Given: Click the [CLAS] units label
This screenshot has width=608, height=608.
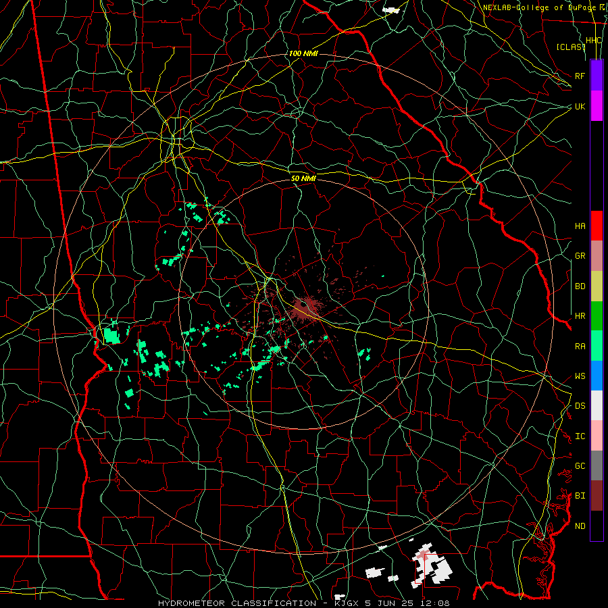Looking at the screenshot, I should point(571,47).
